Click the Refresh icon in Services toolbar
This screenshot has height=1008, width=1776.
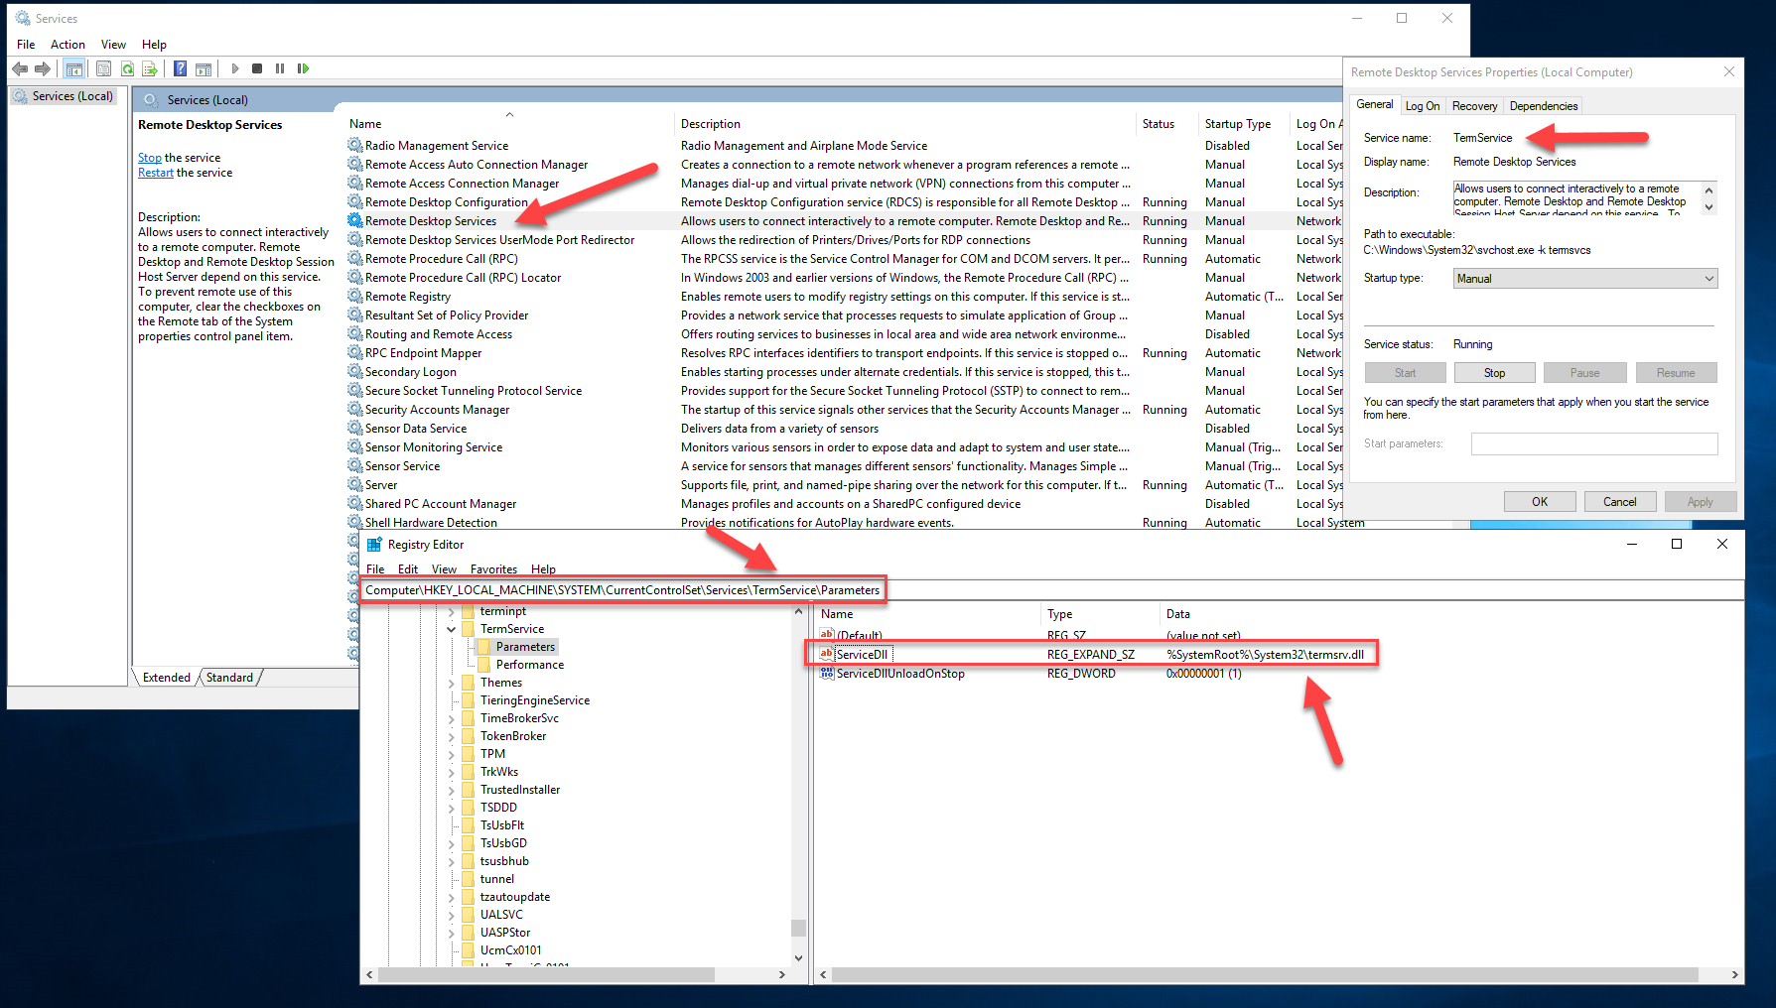[x=127, y=68]
